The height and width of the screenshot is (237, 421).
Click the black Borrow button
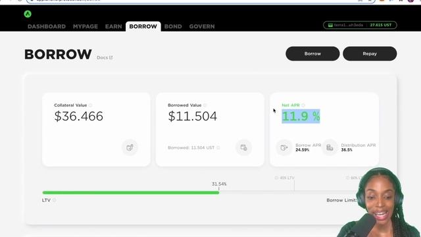312,53
